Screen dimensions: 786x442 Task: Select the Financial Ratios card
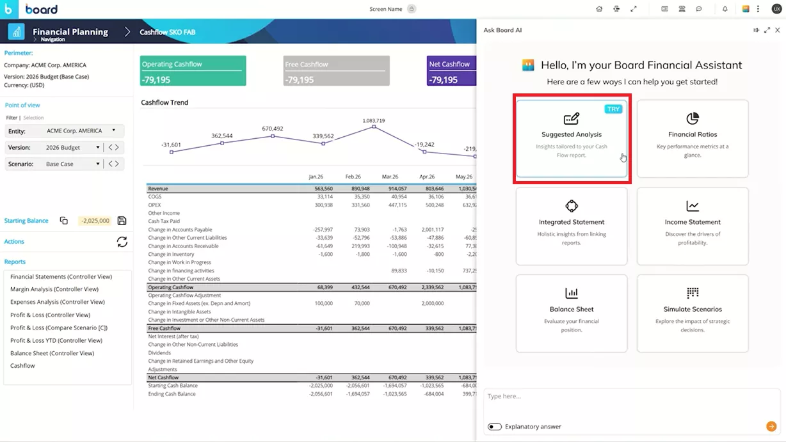point(693,138)
